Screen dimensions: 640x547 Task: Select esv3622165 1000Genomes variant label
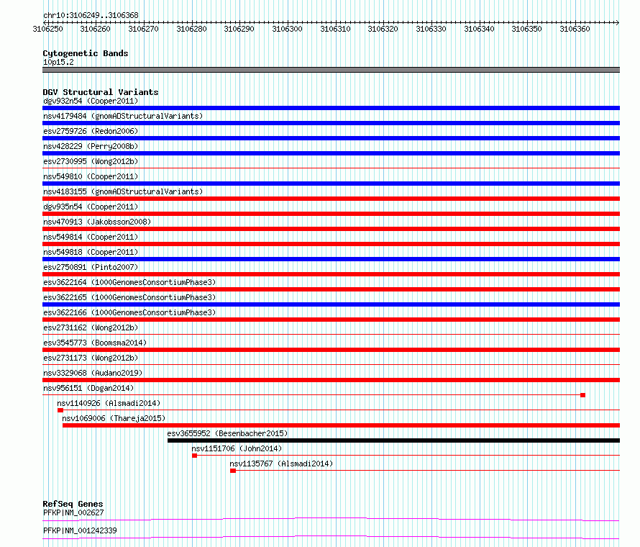pos(129,297)
